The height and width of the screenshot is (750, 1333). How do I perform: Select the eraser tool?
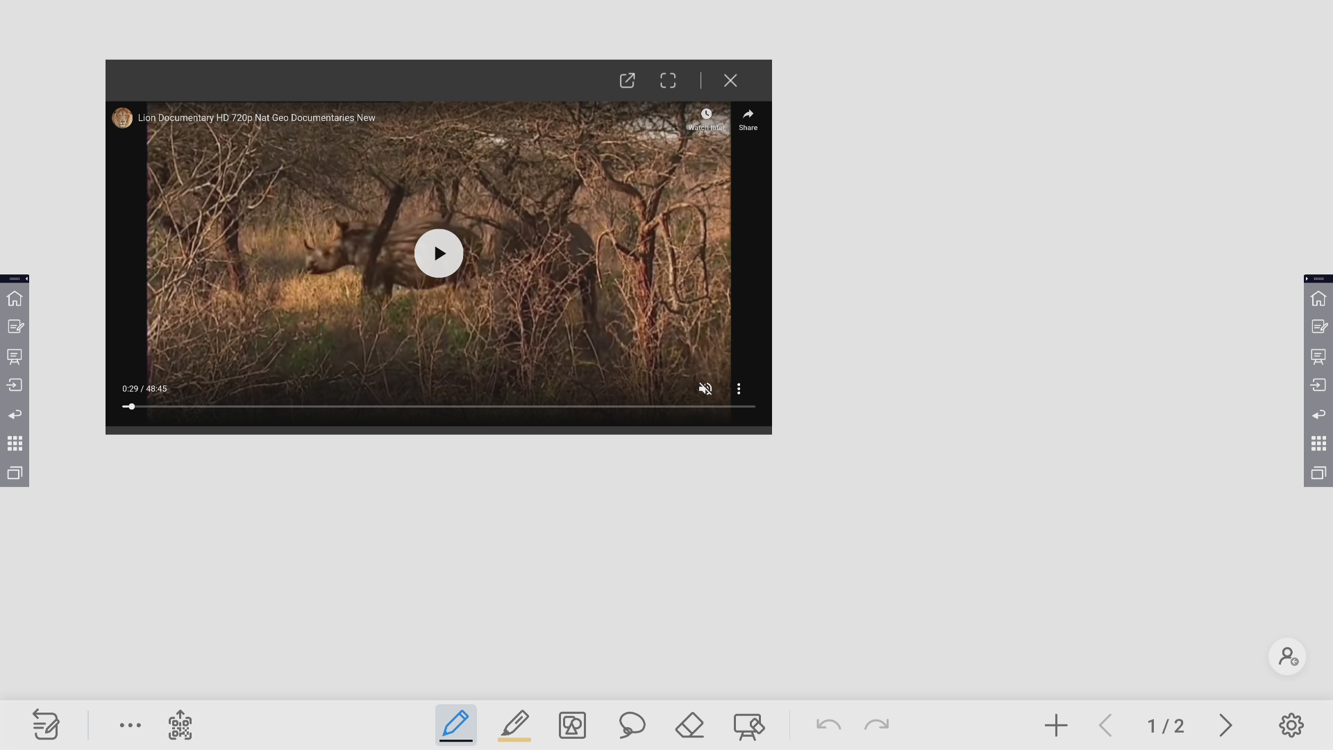click(x=689, y=725)
